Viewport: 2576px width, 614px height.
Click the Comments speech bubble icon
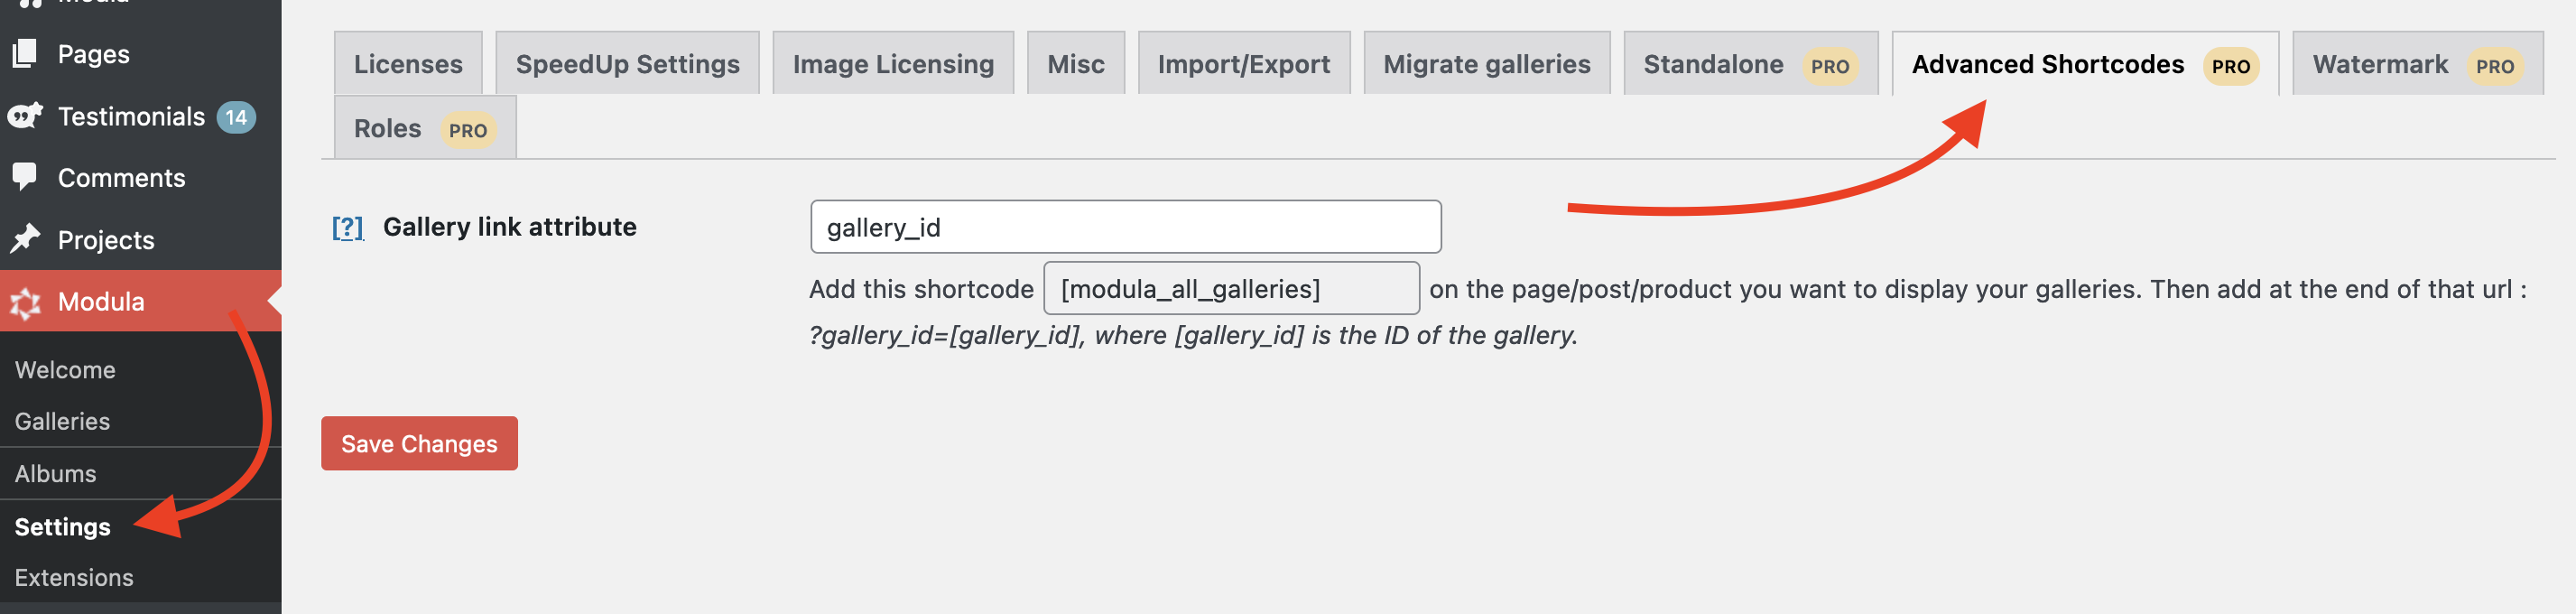click(x=25, y=177)
